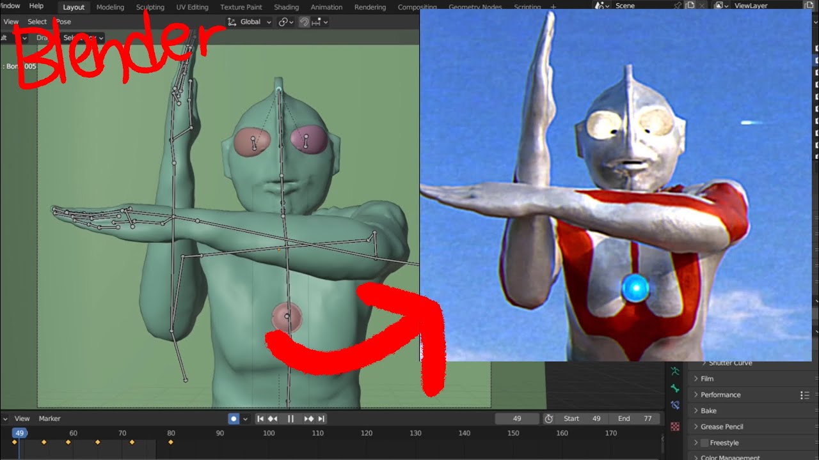Browse scenes via the Scene icon dropdown
Viewport: 819px width, 460px height.
pos(603,6)
